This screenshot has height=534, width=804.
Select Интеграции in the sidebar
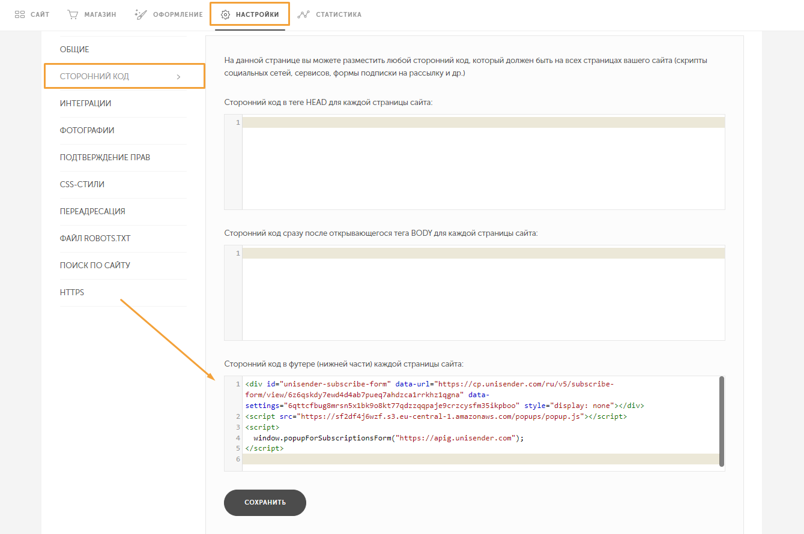[x=85, y=103]
